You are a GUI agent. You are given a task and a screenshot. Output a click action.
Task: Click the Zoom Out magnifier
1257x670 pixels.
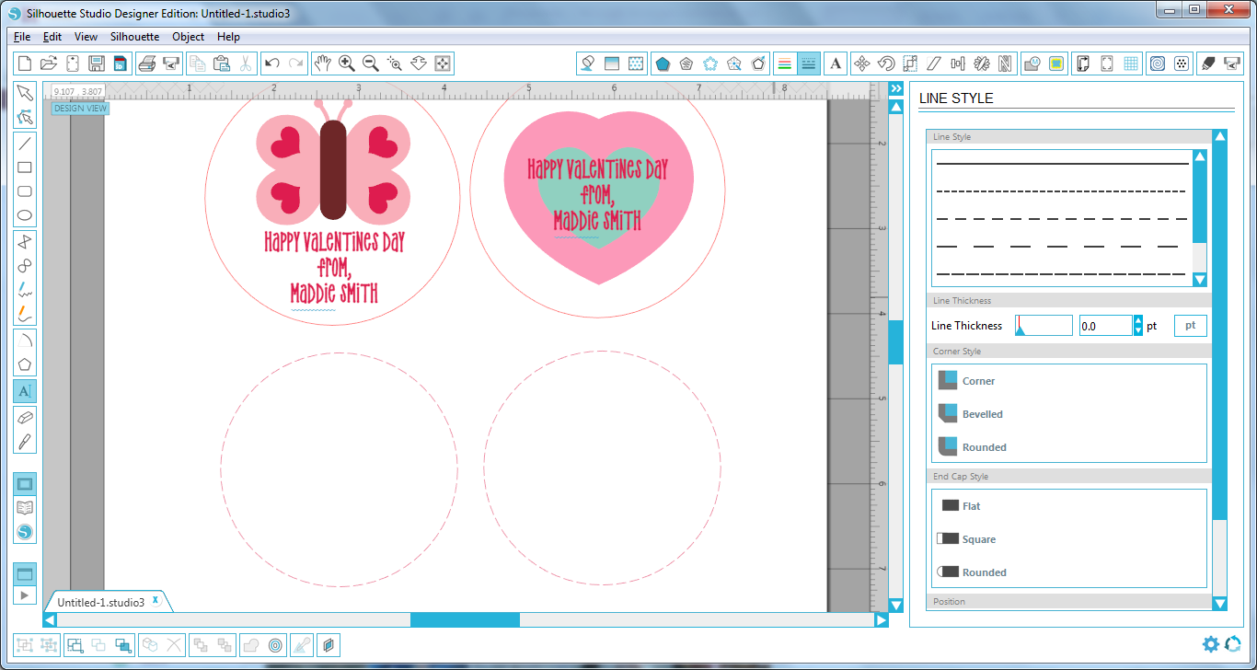click(x=371, y=64)
